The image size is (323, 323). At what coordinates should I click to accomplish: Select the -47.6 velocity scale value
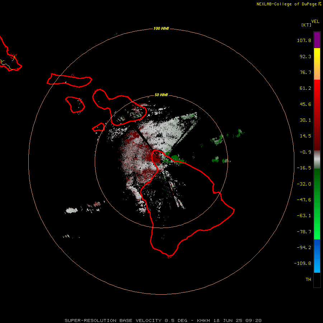[304, 200]
